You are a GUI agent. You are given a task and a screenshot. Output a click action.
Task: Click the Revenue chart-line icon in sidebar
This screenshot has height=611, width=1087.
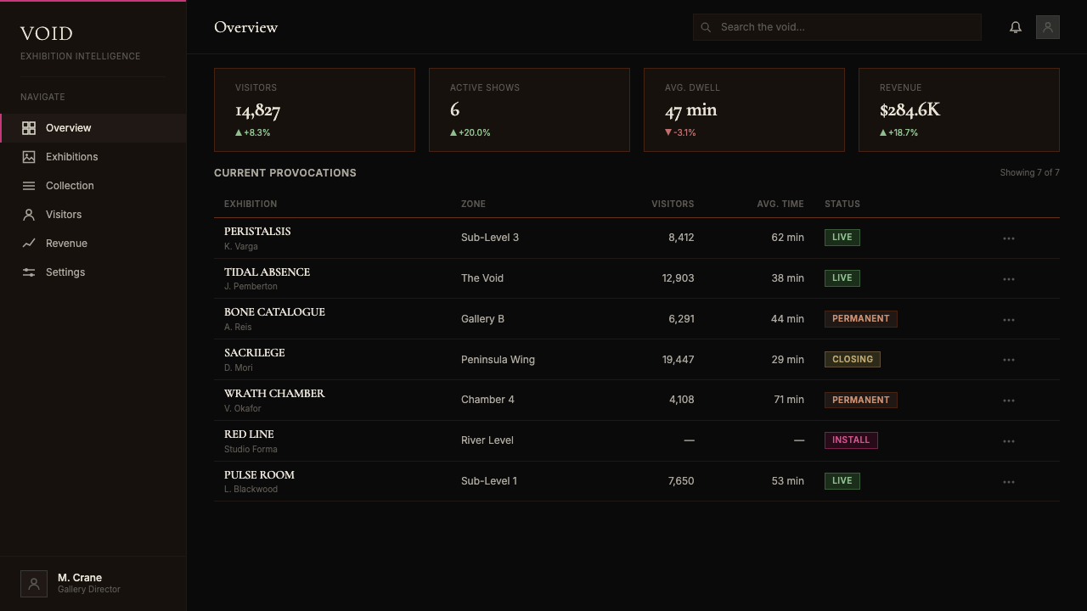[x=29, y=244]
